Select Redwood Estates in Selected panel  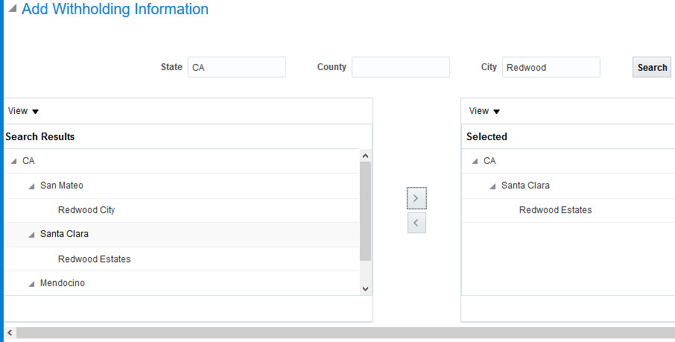(x=555, y=210)
